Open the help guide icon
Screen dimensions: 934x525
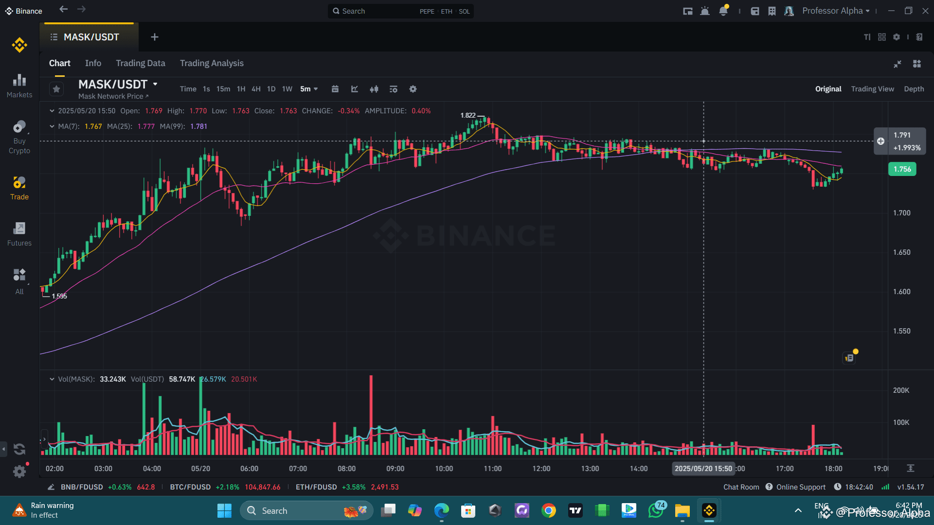[x=919, y=37]
